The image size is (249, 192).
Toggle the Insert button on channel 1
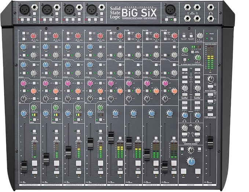pos(34,131)
